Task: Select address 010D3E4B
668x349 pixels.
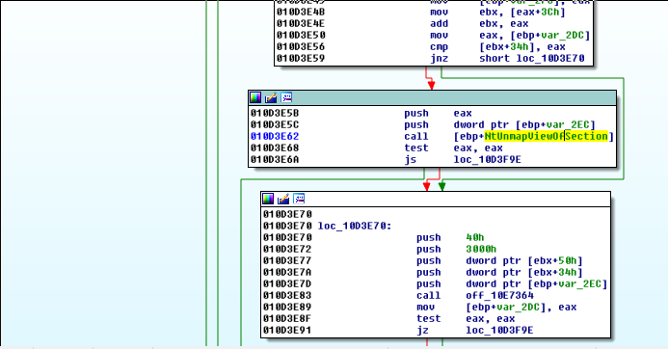Action: click(301, 13)
